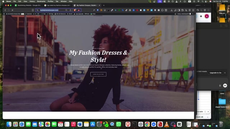
Task: Close the My Fashion Dresses tab
Action: [x=99, y=5]
